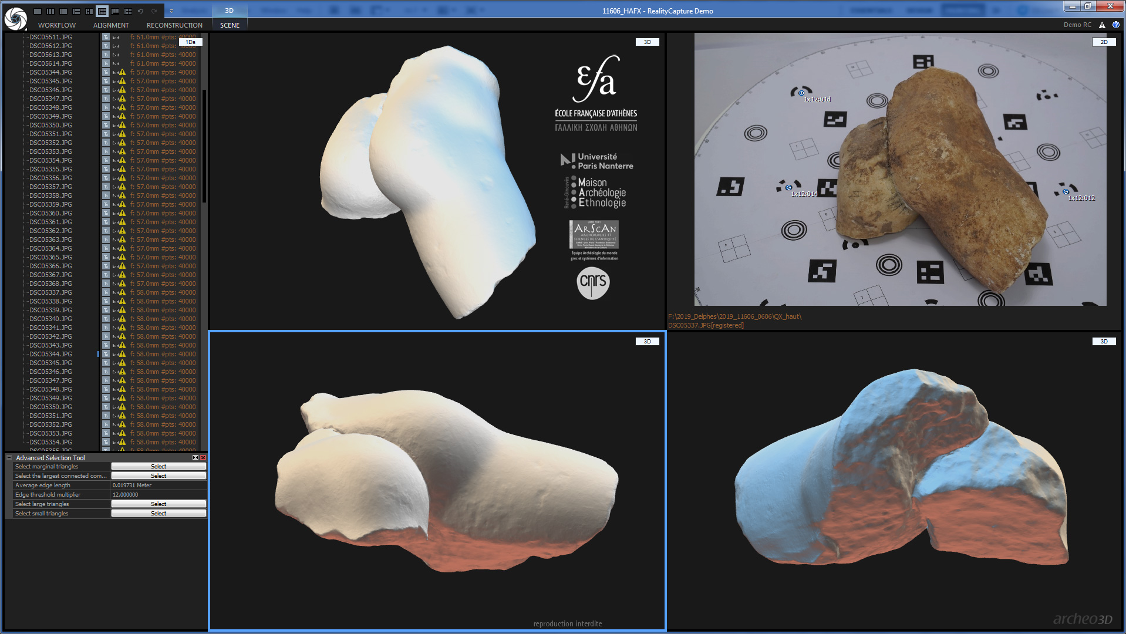This screenshot has width=1126, height=634.
Task: Close the Advanced Selection Tool panel
Action: coord(203,458)
